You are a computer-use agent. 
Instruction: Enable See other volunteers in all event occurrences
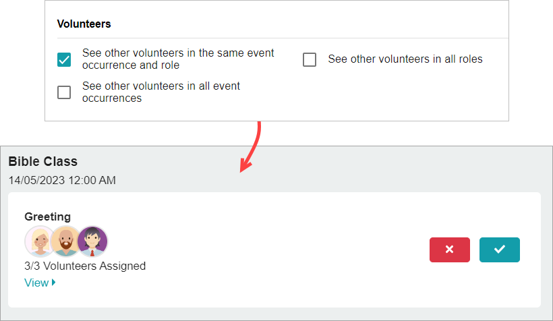coord(64,92)
